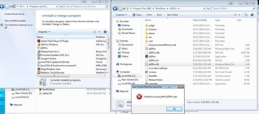This screenshot has width=259, height=114.
Task: Open the judge folder in d20Pro
Action: pyautogui.click(x=152, y=26)
